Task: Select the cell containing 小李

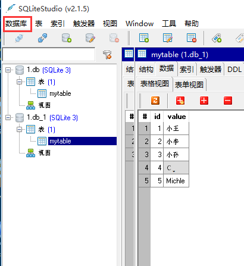Action: pyautogui.click(x=176, y=142)
